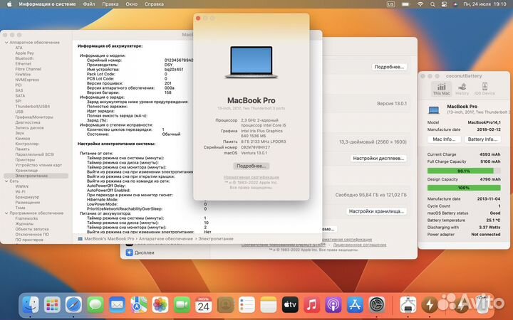Image resolution: width=513 pixels, height=320 pixels.
Task: Select Bluetooth in hardware sidebar
Action: point(24,58)
